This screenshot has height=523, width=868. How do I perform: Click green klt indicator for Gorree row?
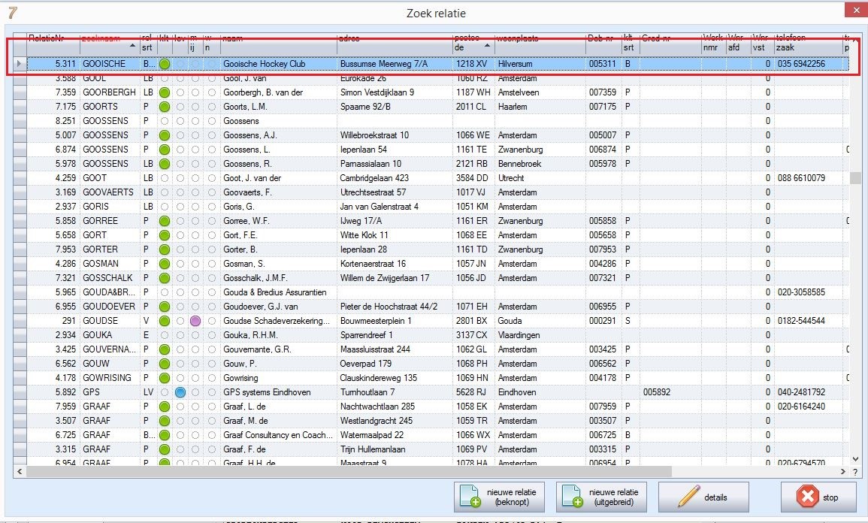pyautogui.click(x=165, y=221)
